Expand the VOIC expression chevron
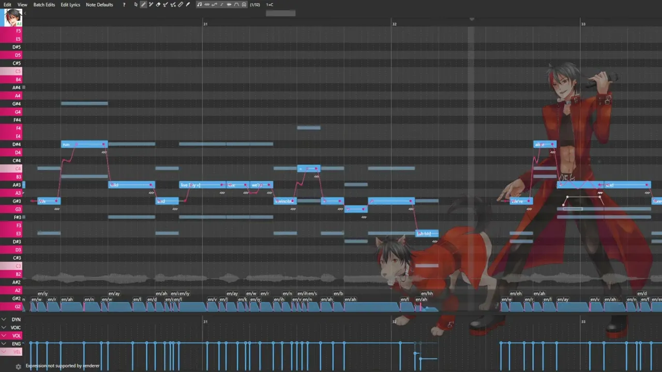The image size is (662, 372). (x=4, y=328)
